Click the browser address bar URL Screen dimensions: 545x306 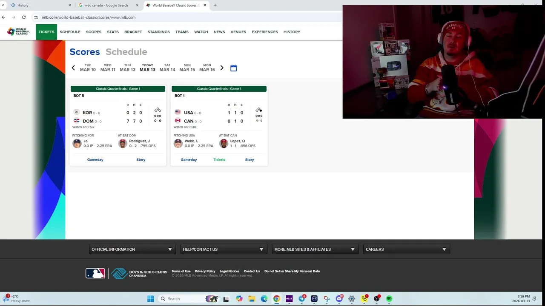(x=89, y=17)
